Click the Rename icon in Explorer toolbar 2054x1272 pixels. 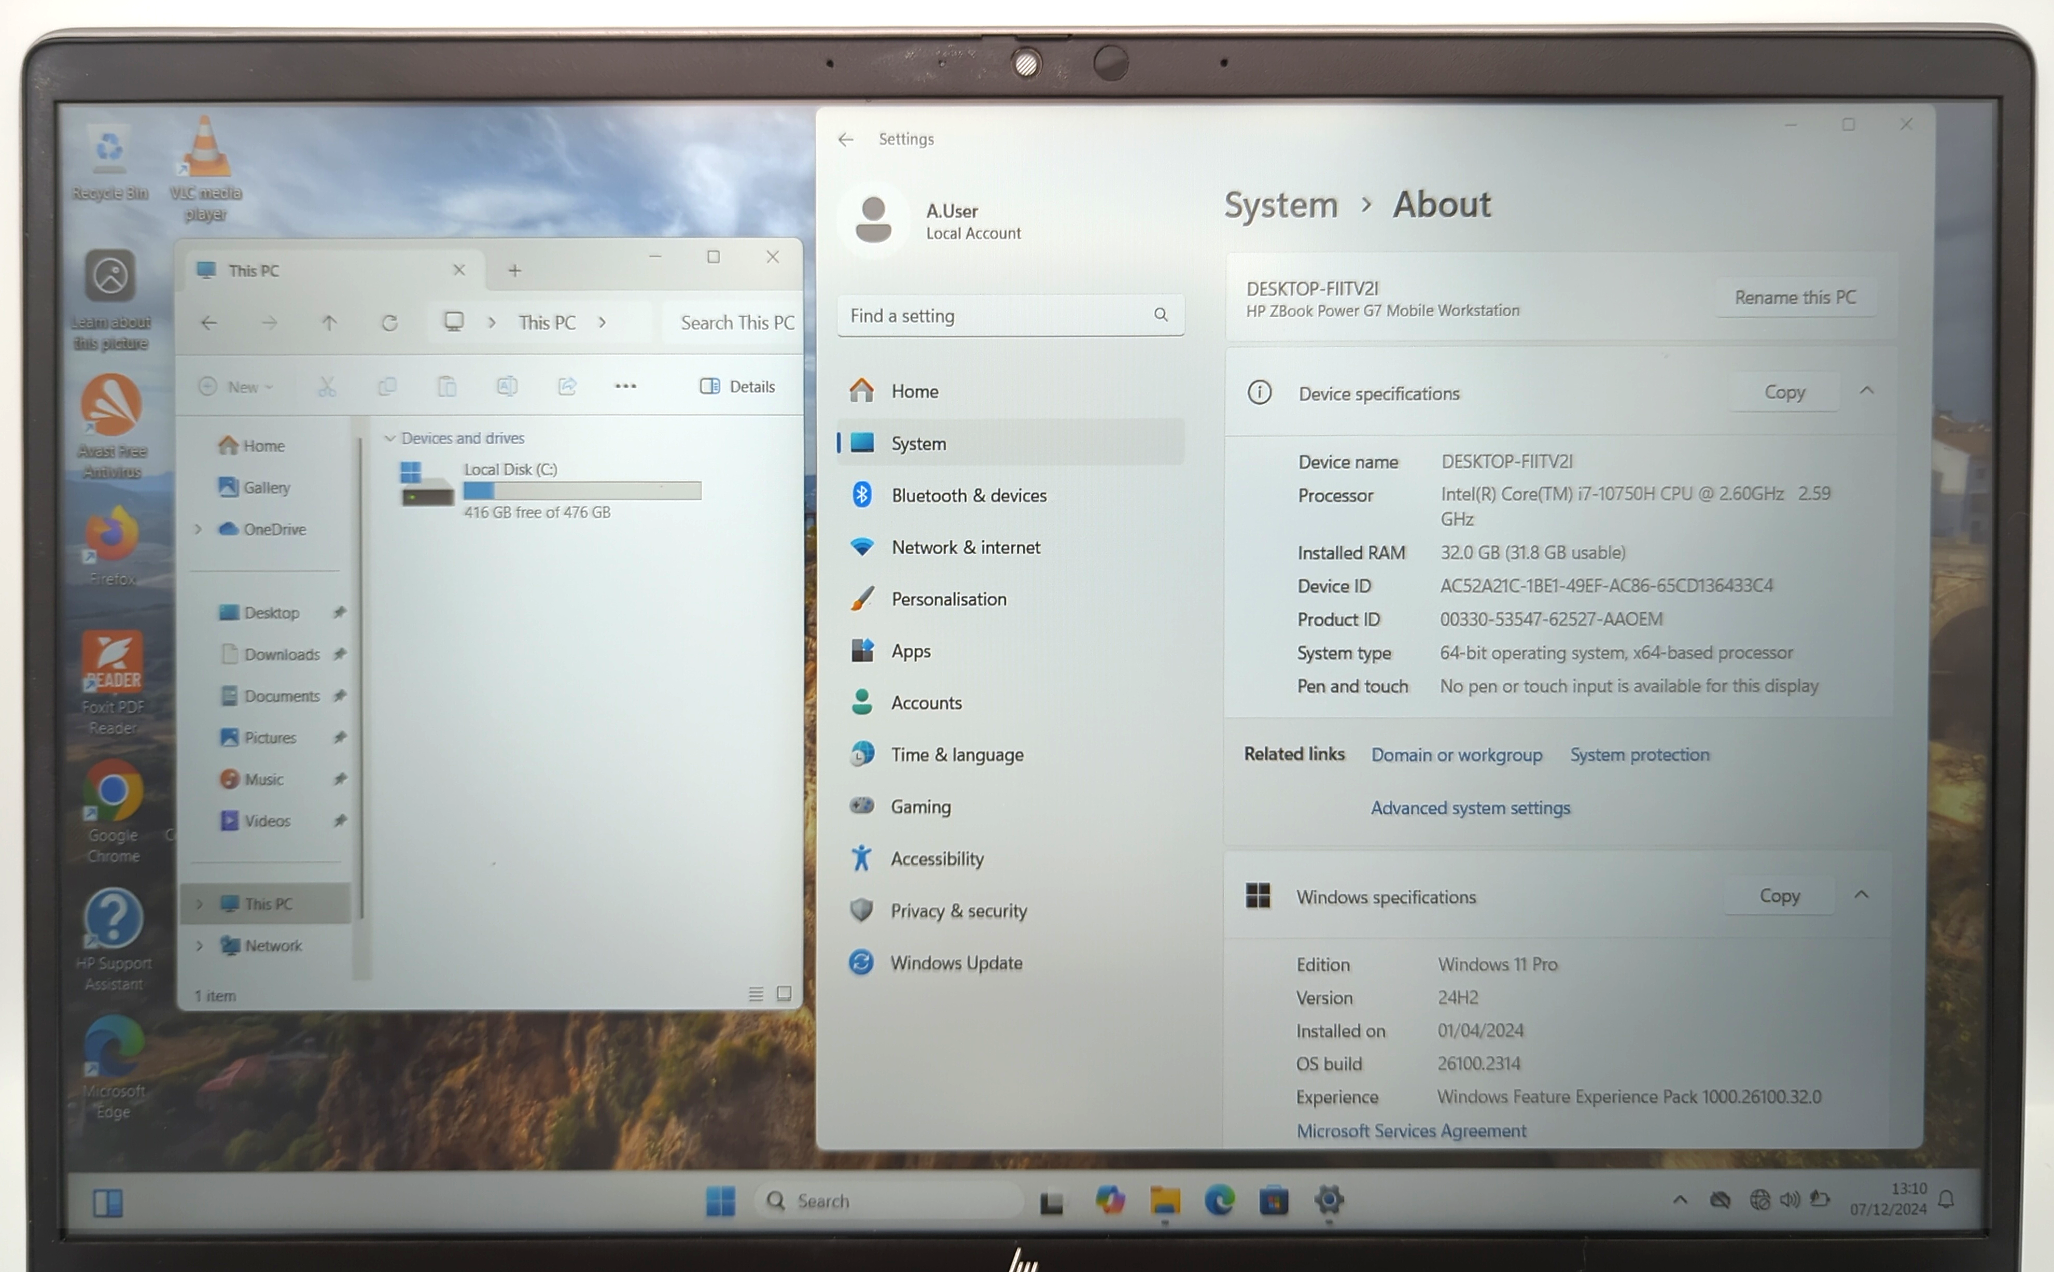tap(507, 386)
